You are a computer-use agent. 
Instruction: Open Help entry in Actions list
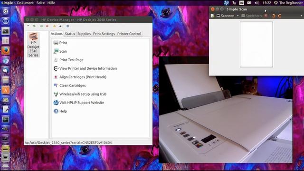coord(60,111)
